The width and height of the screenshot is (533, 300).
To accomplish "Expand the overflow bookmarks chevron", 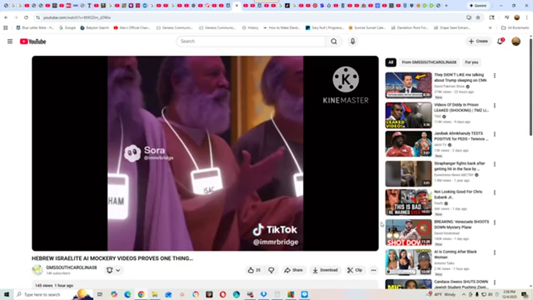I will point(490,28).
